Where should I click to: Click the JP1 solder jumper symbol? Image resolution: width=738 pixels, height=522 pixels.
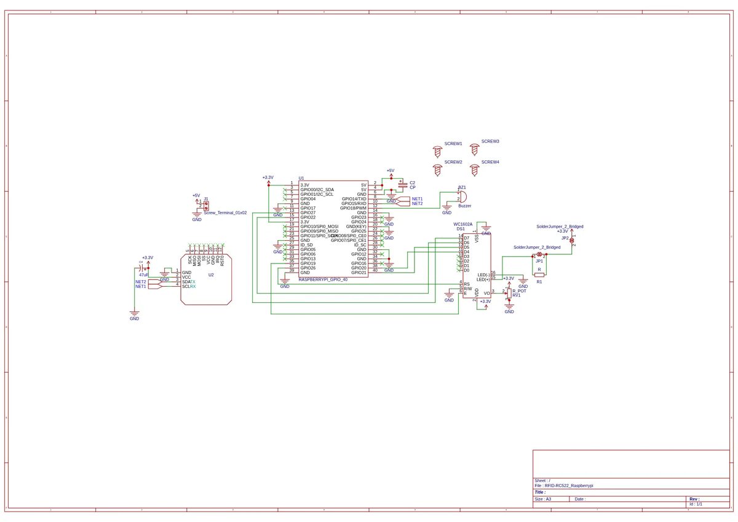tap(539, 254)
